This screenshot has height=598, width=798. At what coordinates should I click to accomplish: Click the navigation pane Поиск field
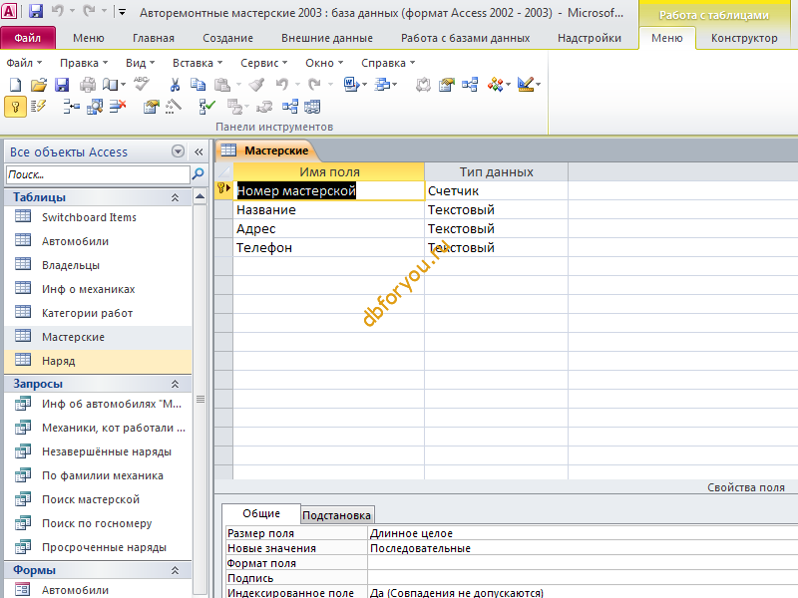point(98,174)
